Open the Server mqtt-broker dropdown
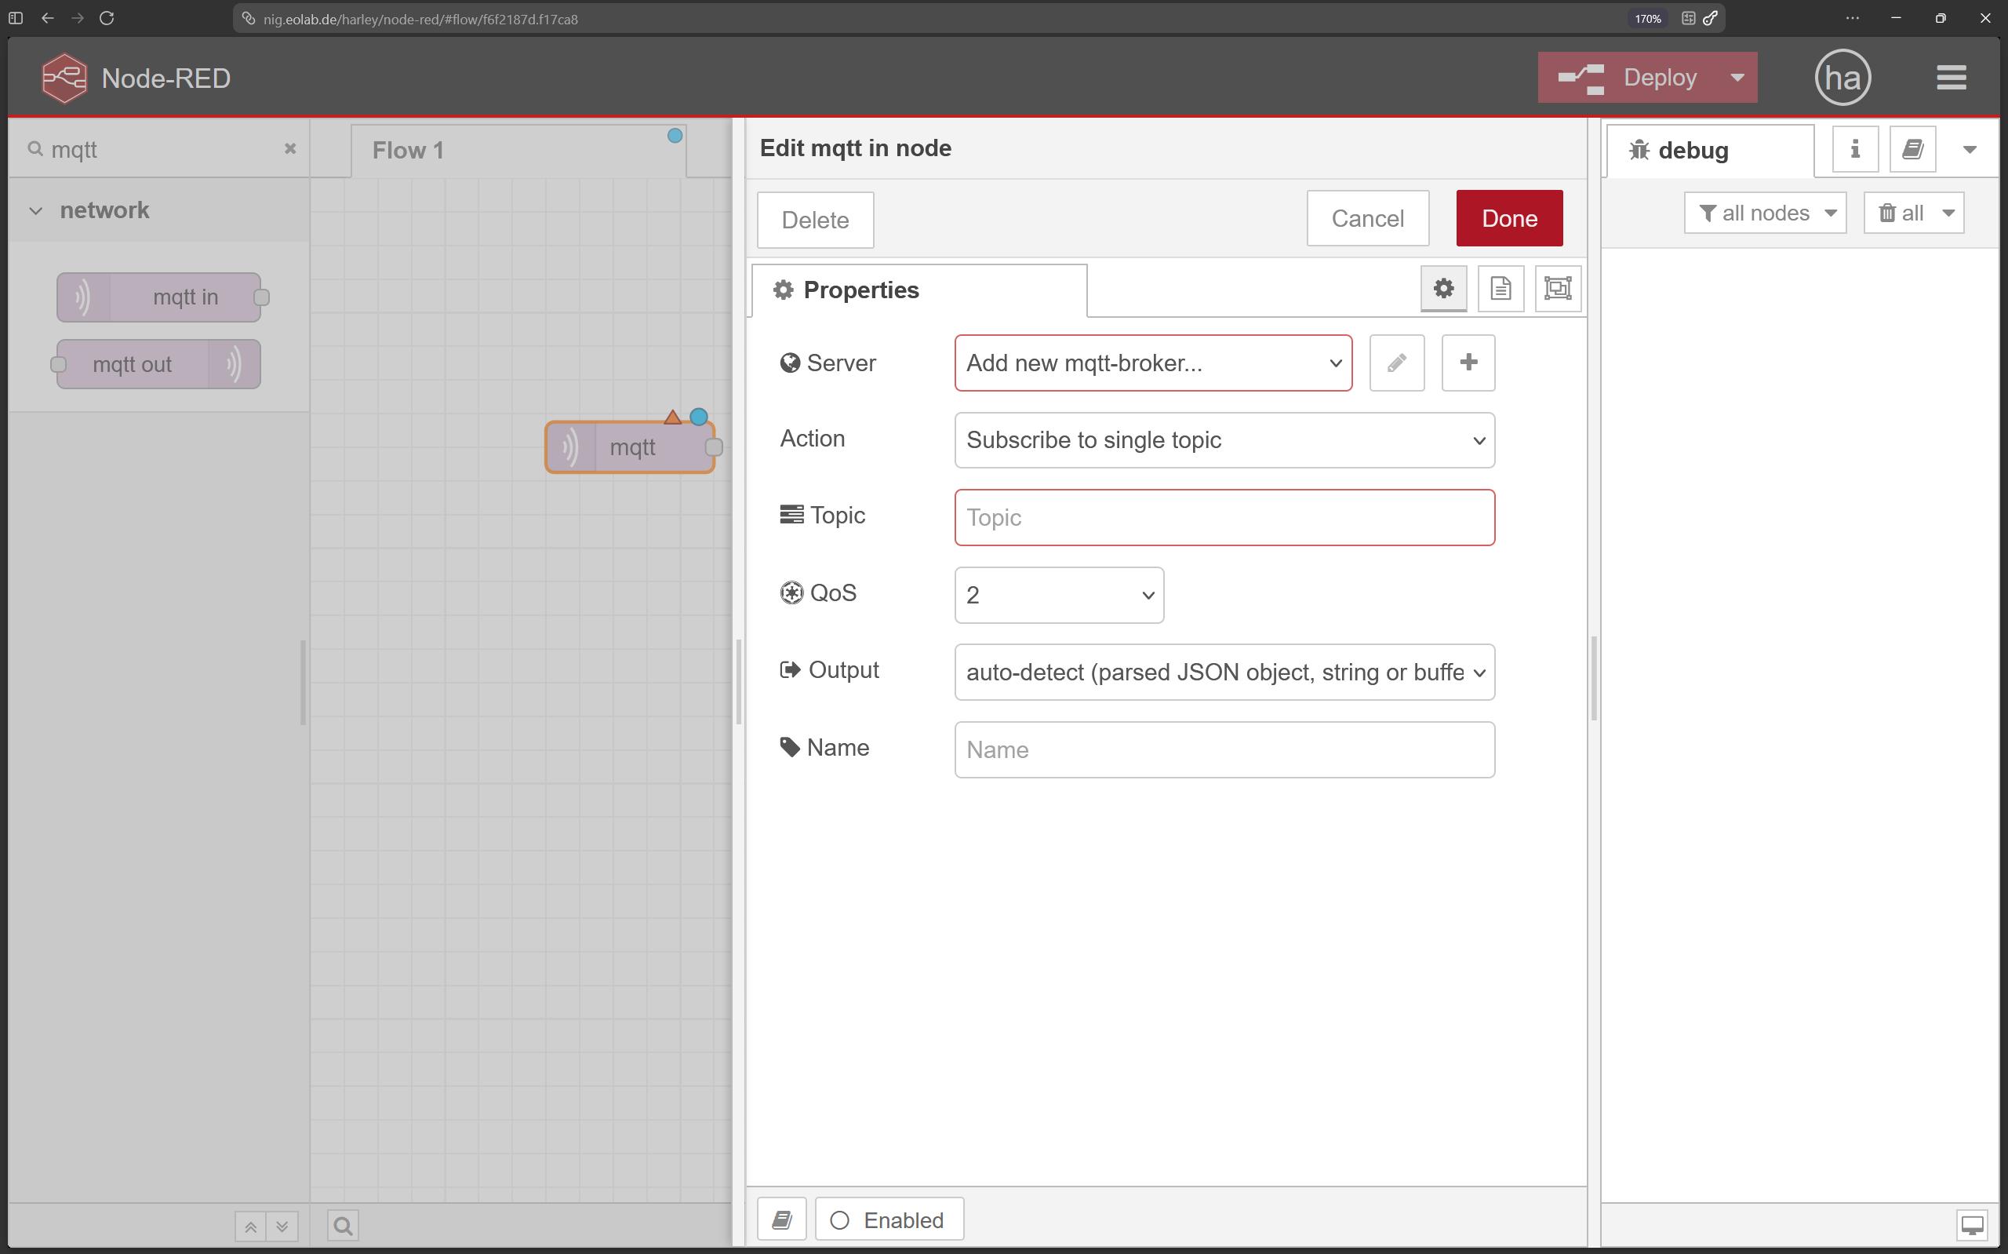This screenshot has height=1254, width=2008. coord(1154,363)
